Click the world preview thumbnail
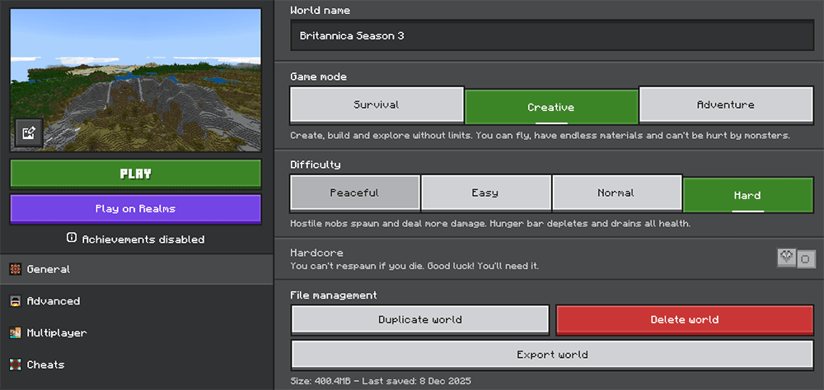Image resolution: width=824 pixels, height=390 pixels. point(136,80)
